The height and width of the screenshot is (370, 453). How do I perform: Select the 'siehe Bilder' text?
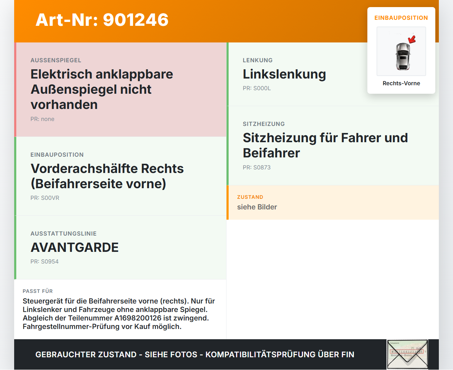(x=257, y=207)
